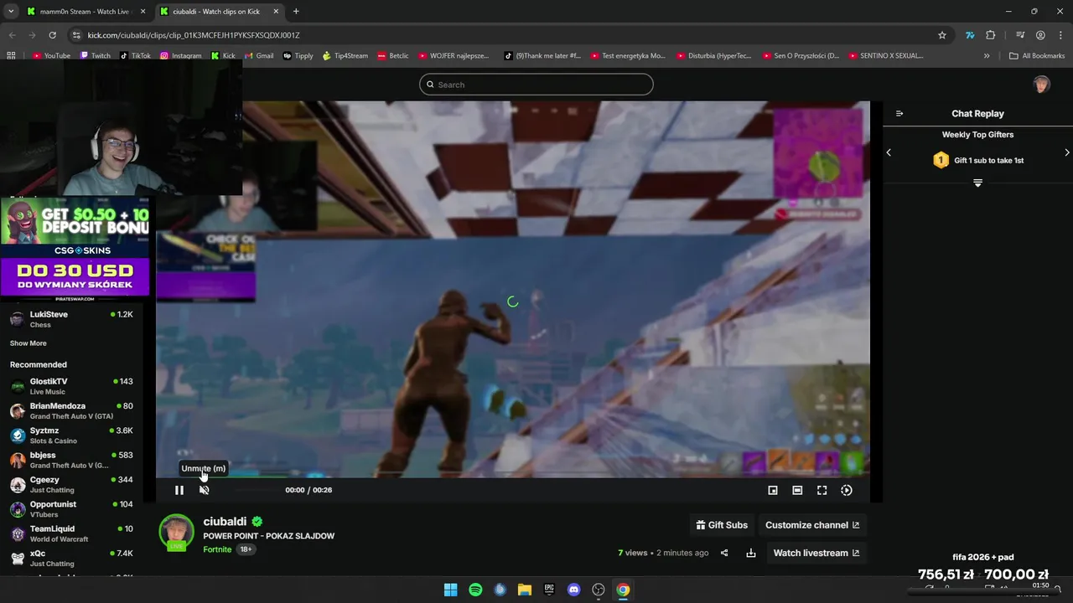1073x603 pixels.
Task: Click Watch livestream button
Action: tap(816, 553)
